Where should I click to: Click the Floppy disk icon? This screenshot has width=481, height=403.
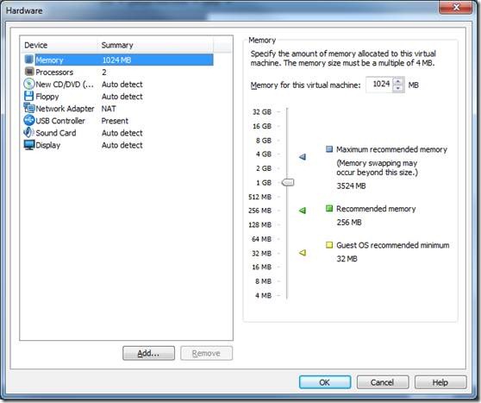[x=28, y=96]
